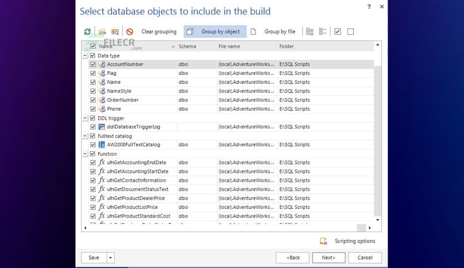The height and width of the screenshot is (268, 464).
Task: Collapse the Fulltext catalog group
Action: [85, 136]
